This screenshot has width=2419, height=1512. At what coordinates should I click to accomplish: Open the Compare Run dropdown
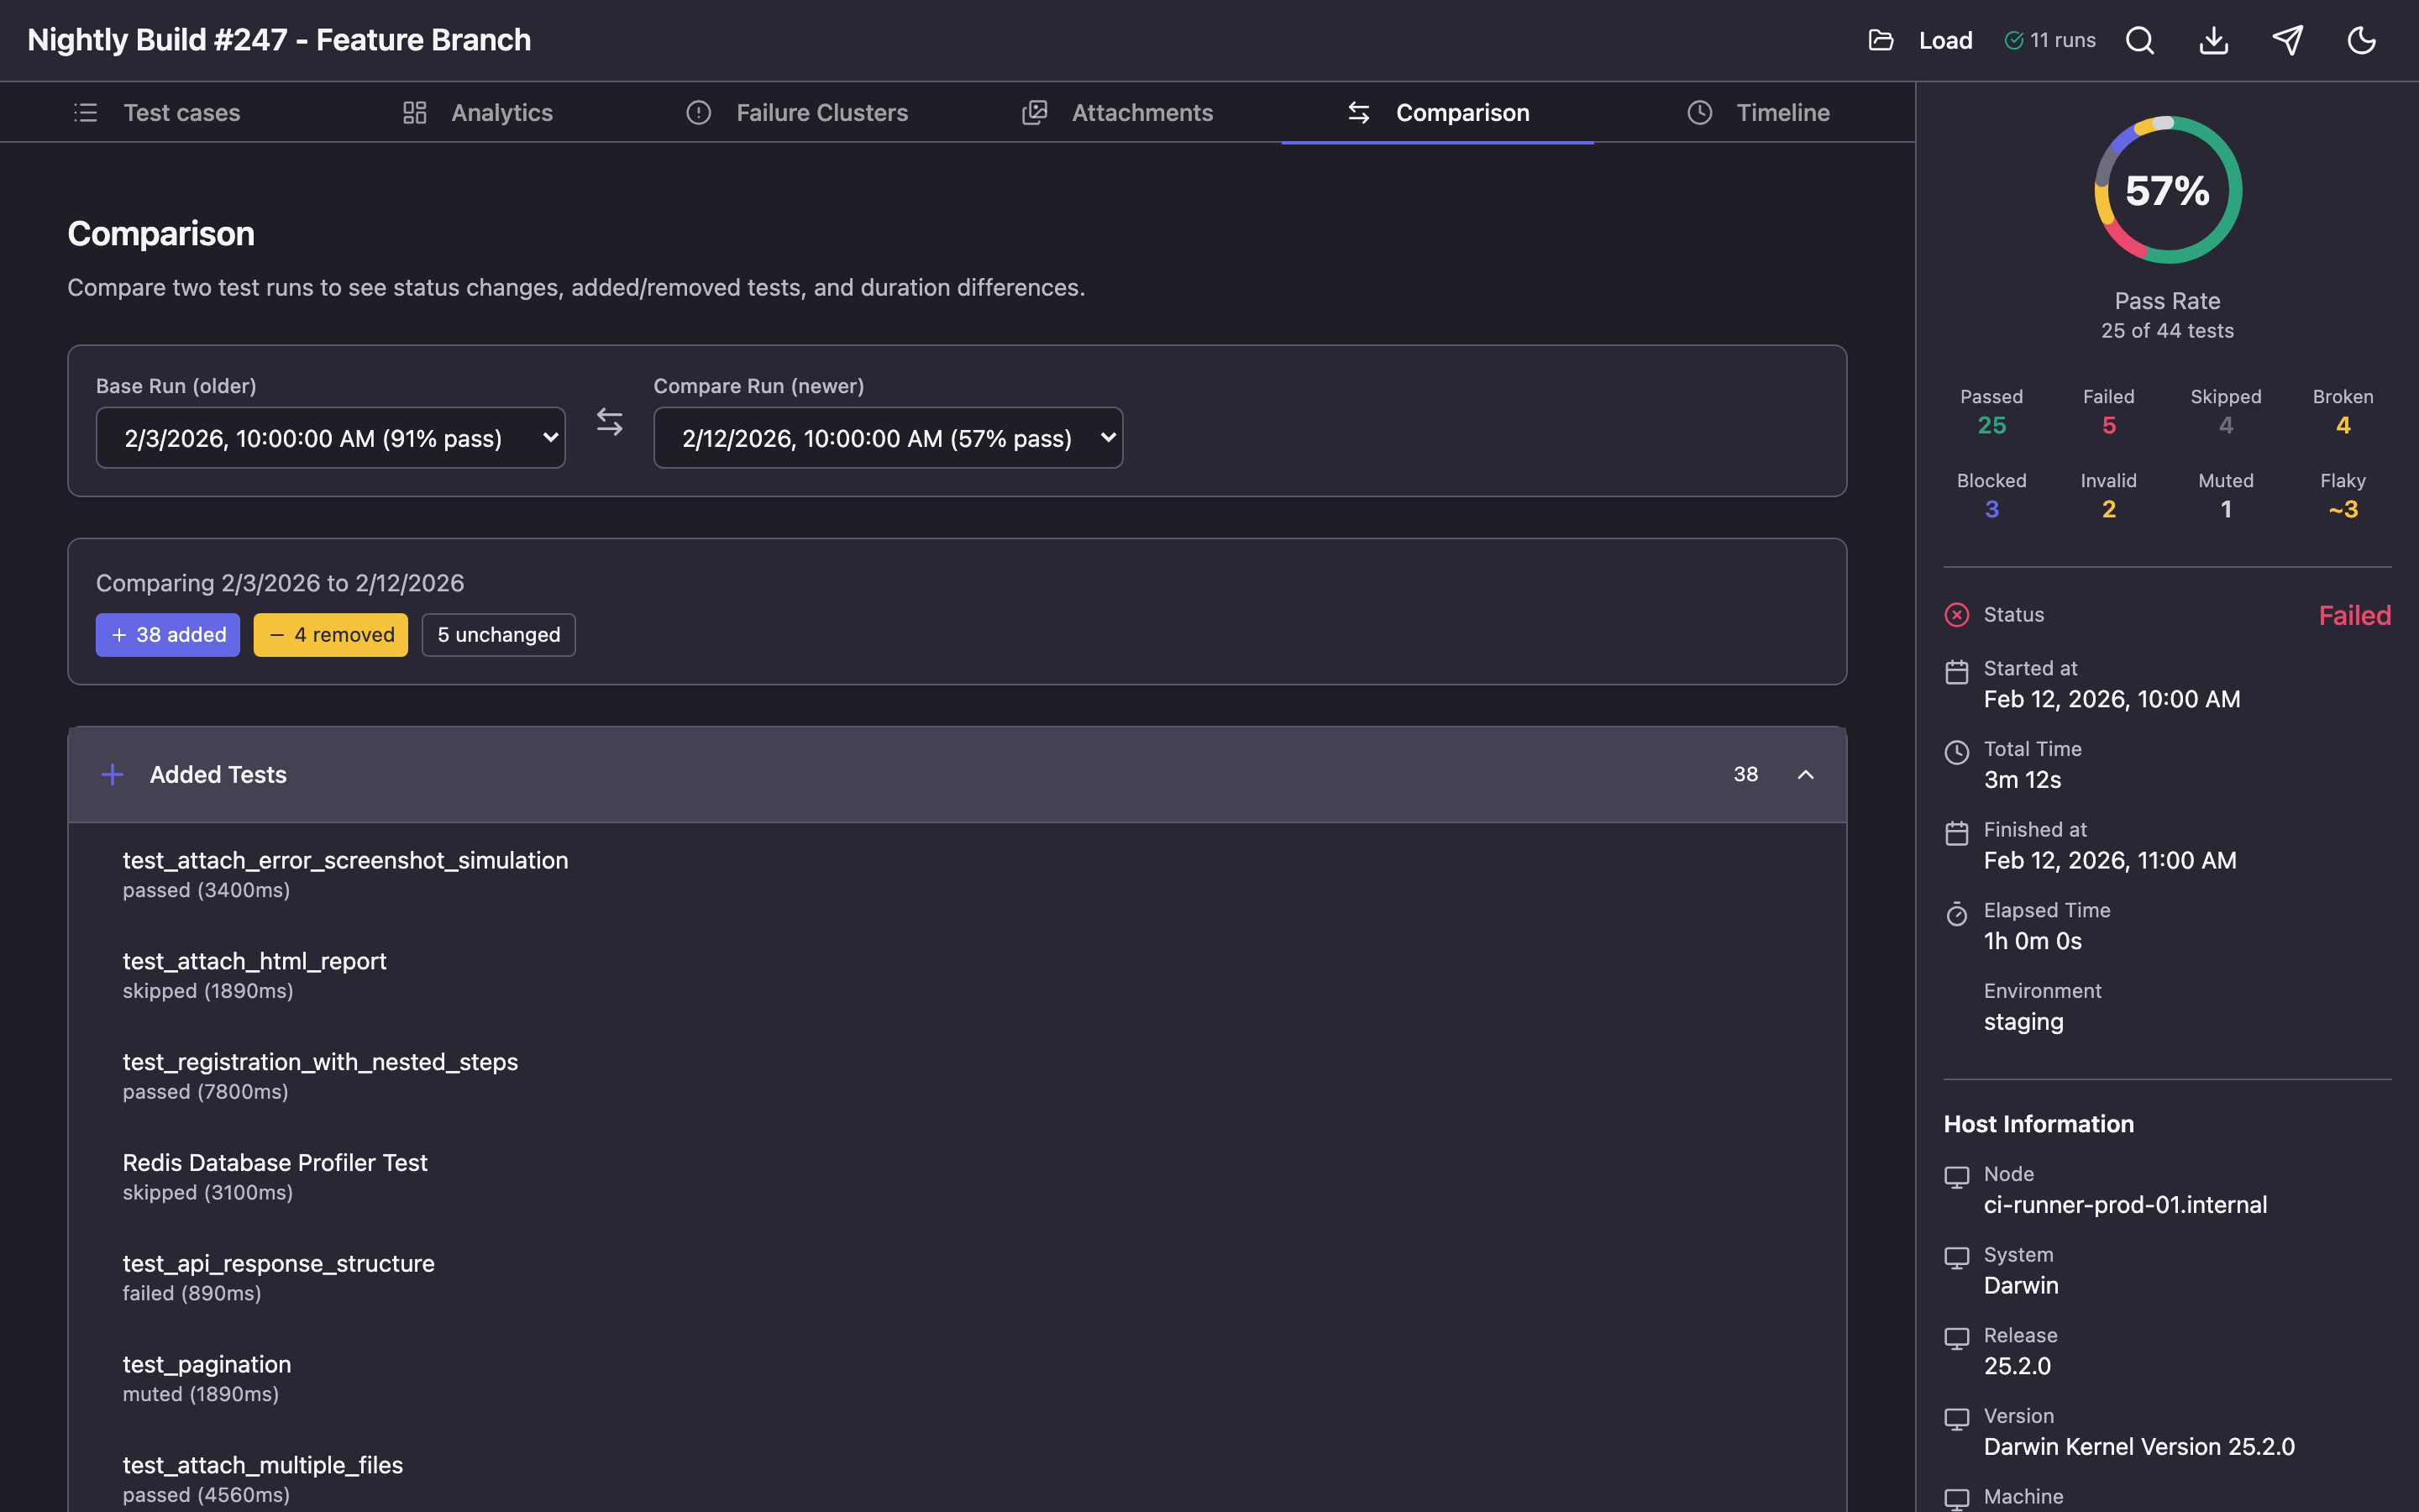coord(887,437)
